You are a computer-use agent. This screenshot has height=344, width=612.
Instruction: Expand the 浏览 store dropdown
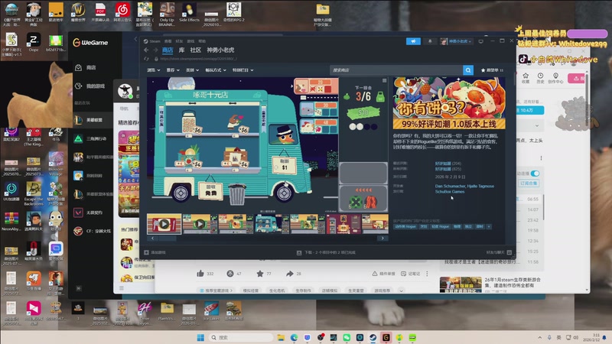coord(154,70)
